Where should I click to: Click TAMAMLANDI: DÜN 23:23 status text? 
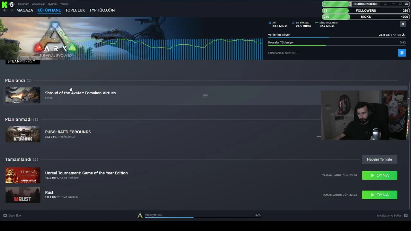coord(340,195)
